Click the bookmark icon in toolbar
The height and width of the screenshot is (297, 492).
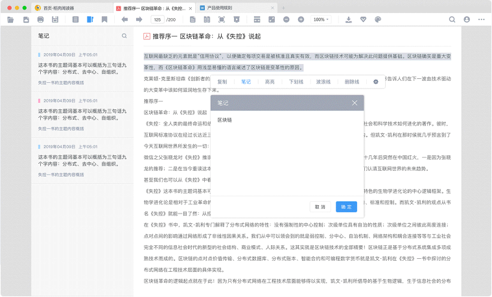pyautogui.click(x=104, y=19)
